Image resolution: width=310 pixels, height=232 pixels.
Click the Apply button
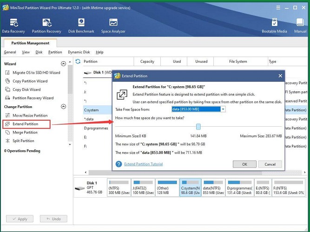point(20,219)
